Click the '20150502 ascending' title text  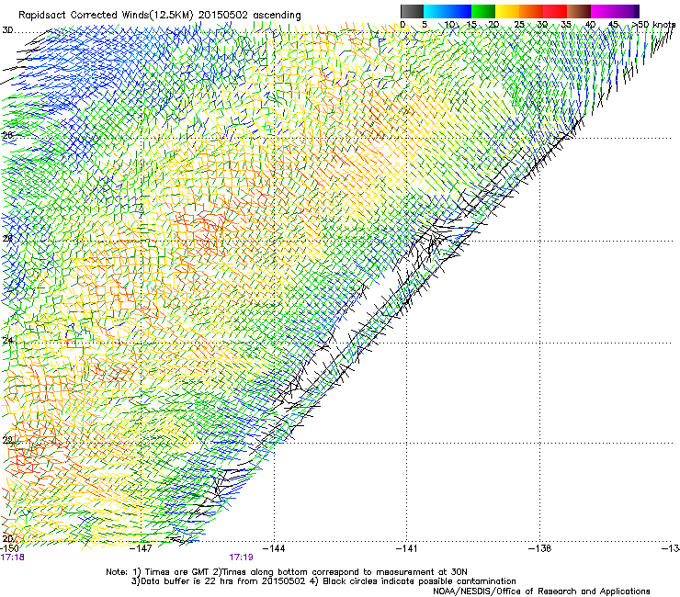pos(250,16)
